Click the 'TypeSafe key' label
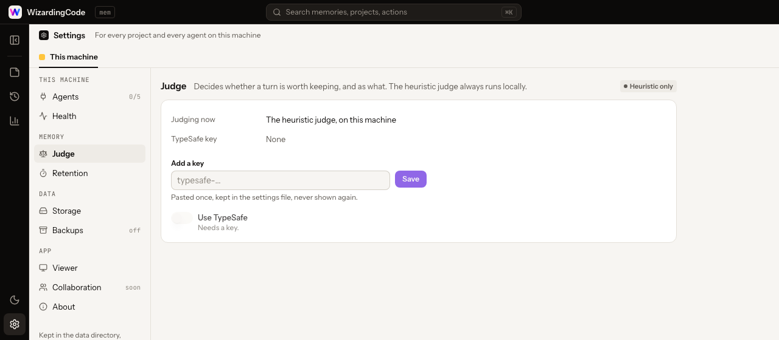 [x=194, y=139]
